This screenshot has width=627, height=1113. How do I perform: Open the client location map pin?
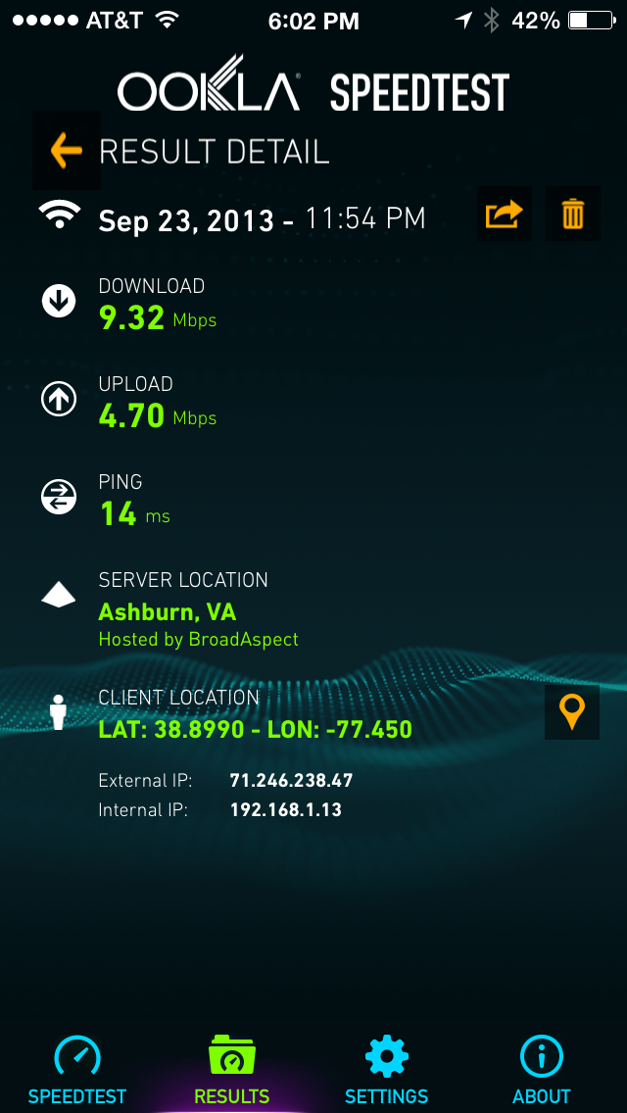[572, 712]
